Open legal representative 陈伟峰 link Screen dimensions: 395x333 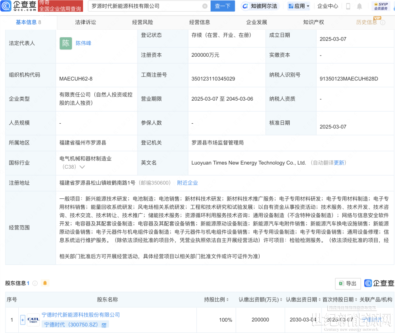point(83,43)
